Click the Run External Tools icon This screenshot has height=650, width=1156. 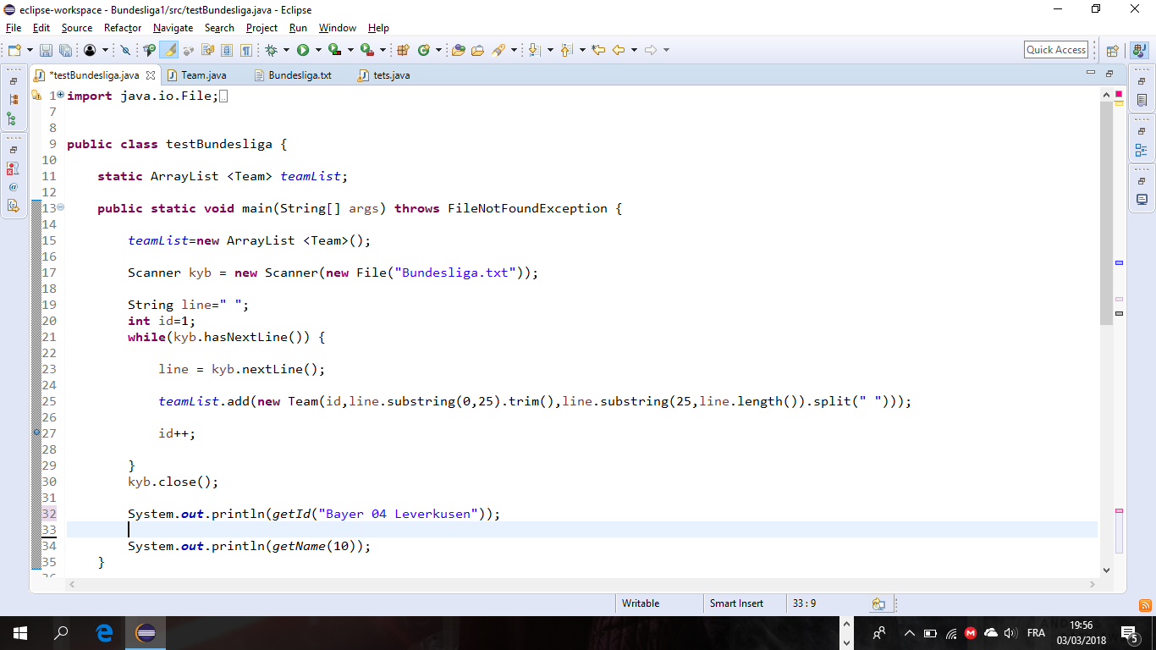(x=366, y=50)
